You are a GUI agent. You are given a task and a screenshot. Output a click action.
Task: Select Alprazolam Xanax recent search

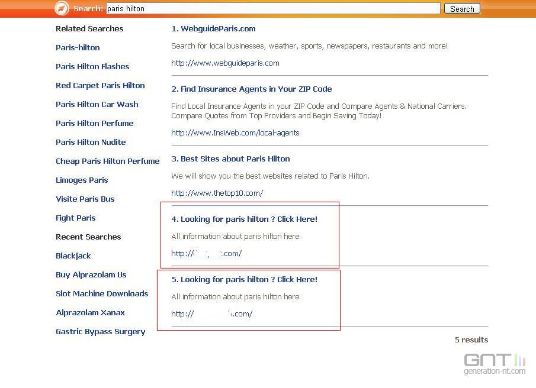coord(90,312)
